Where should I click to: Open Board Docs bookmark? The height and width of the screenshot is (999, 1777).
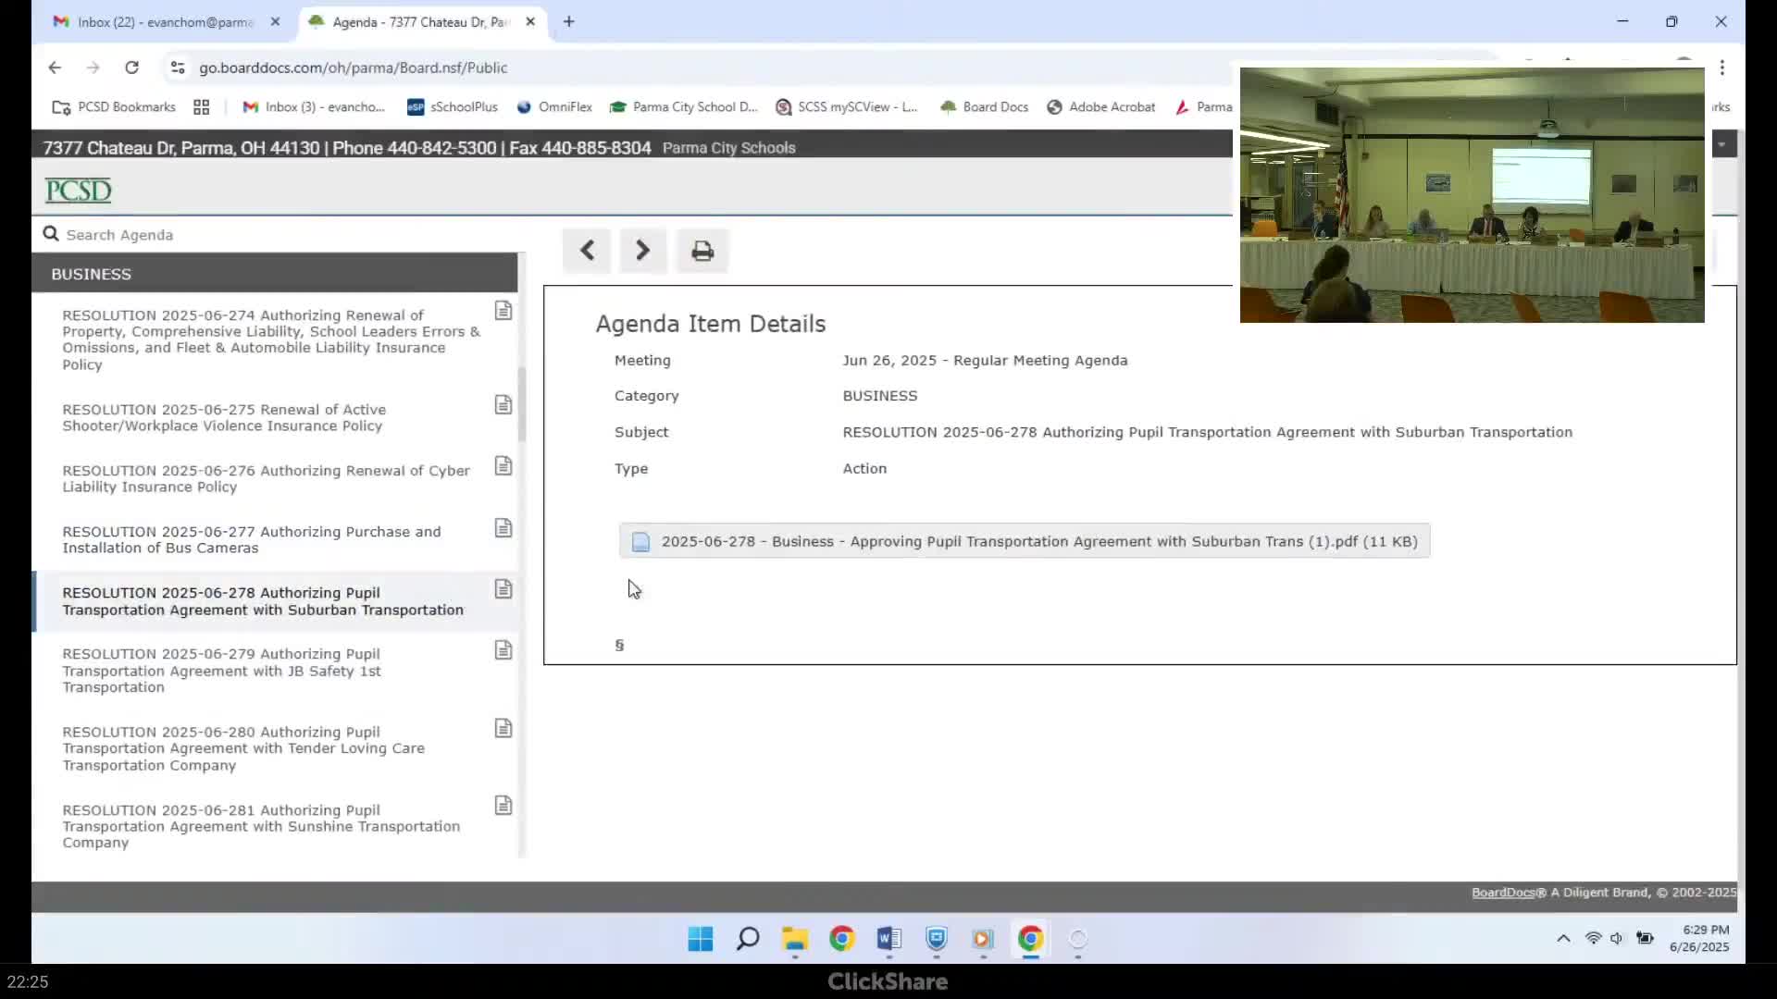click(985, 107)
